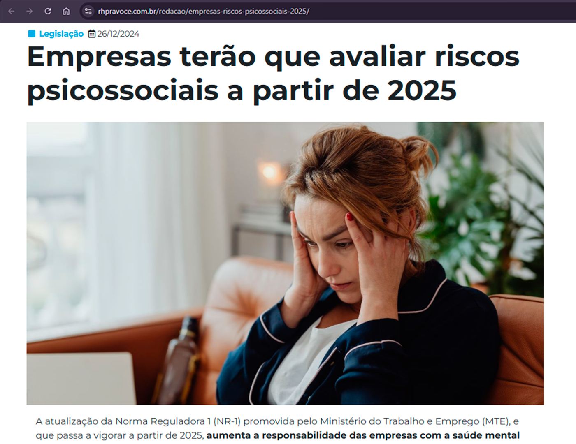
Task: Click the glass bottle on the sofa in photo
Action: (x=178, y=360)
